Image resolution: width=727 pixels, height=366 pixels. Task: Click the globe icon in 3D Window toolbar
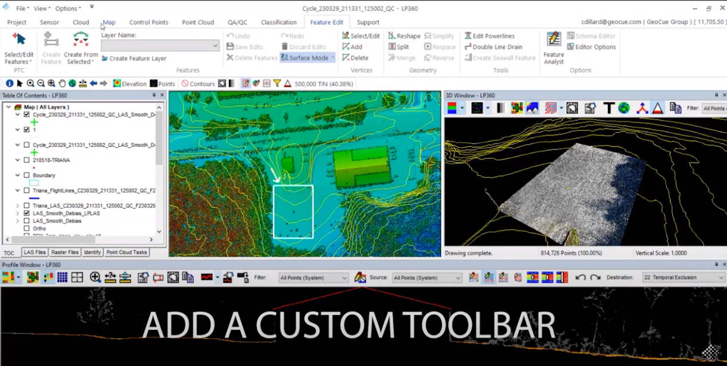coord(624,108)
